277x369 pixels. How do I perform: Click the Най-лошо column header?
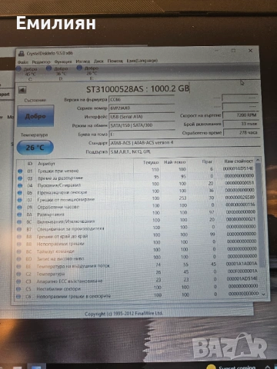click(175, 162)
